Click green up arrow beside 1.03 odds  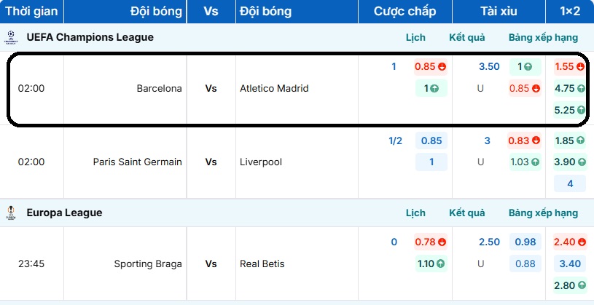[x=536, y=162]
